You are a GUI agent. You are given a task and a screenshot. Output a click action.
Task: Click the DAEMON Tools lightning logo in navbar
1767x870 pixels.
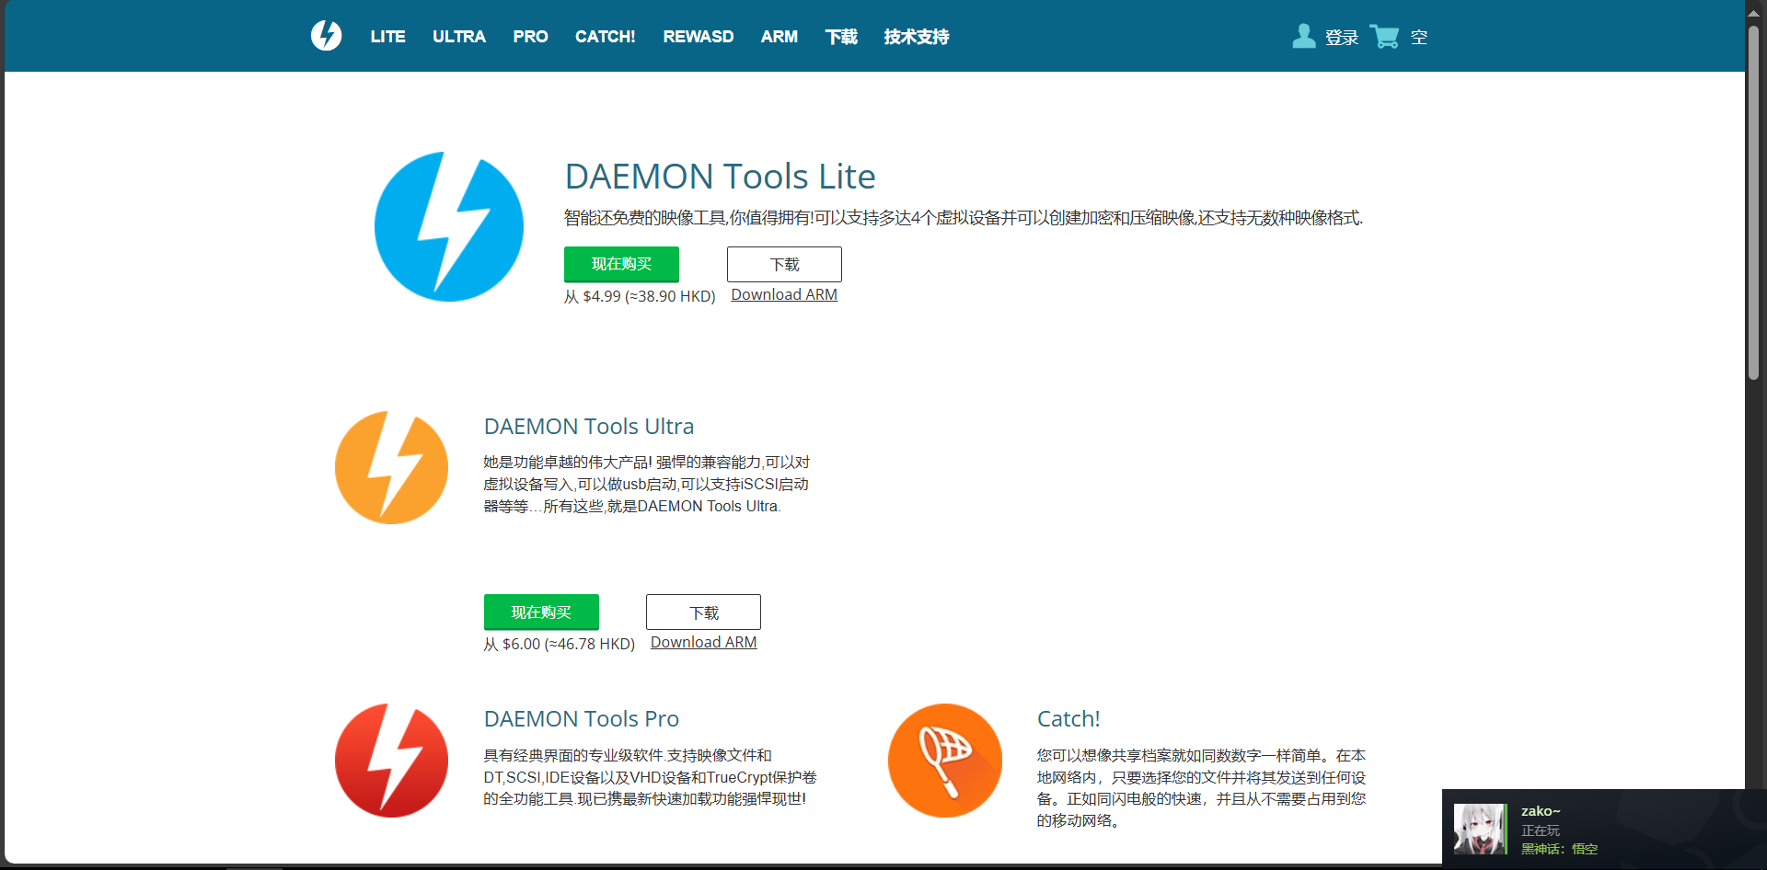326,36
